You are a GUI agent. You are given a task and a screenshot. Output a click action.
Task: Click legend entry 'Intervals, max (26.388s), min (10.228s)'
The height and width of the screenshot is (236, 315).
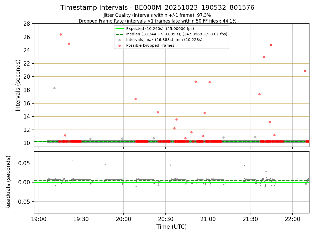click(164, 40)
